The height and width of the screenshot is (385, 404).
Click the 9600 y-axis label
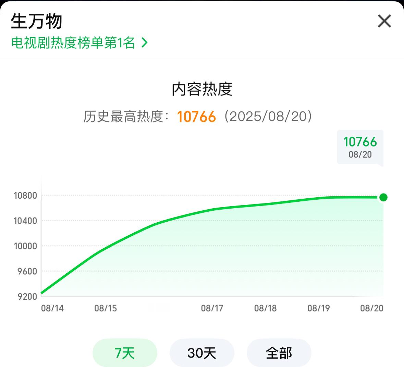coord(27,271)
